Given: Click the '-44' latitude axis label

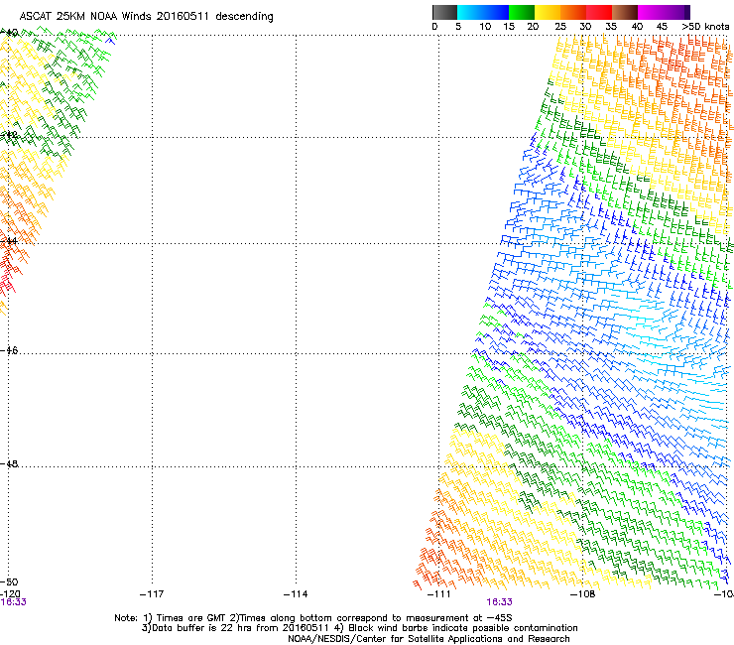Looking at the screenshot, I should pyautogui.click(x=9, y=241).
